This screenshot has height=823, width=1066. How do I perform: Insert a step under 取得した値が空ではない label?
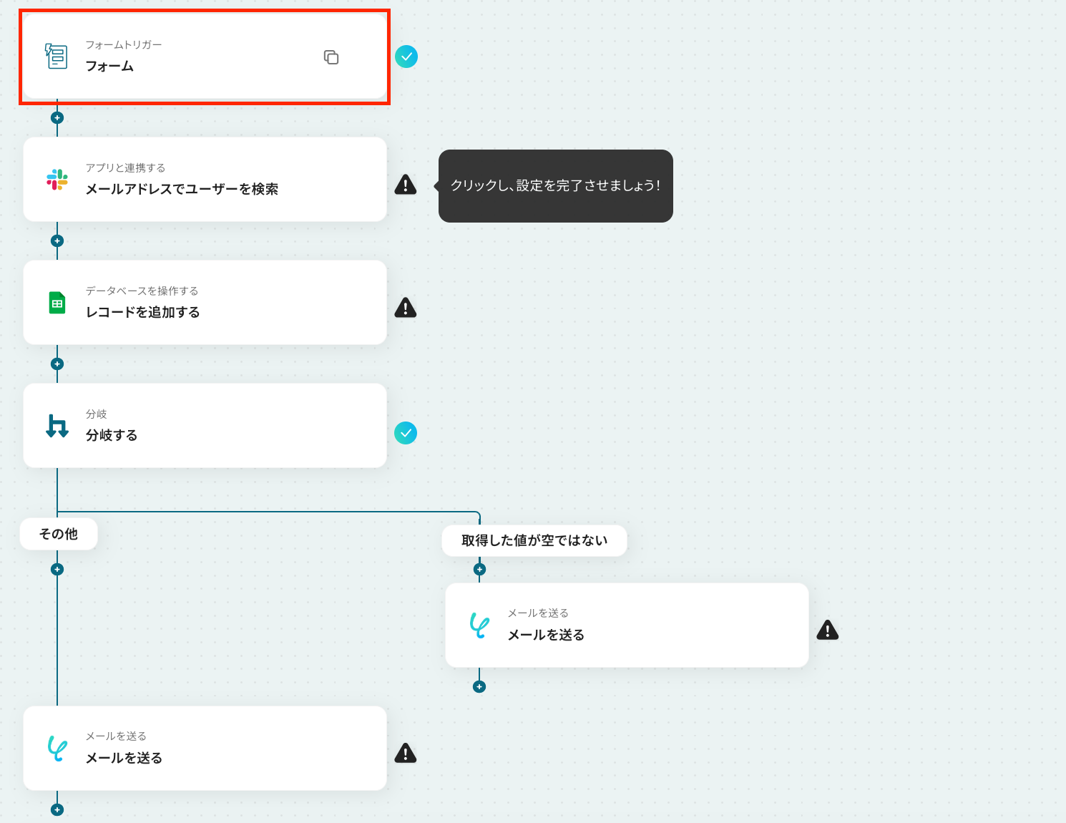[x=479, y=569]
